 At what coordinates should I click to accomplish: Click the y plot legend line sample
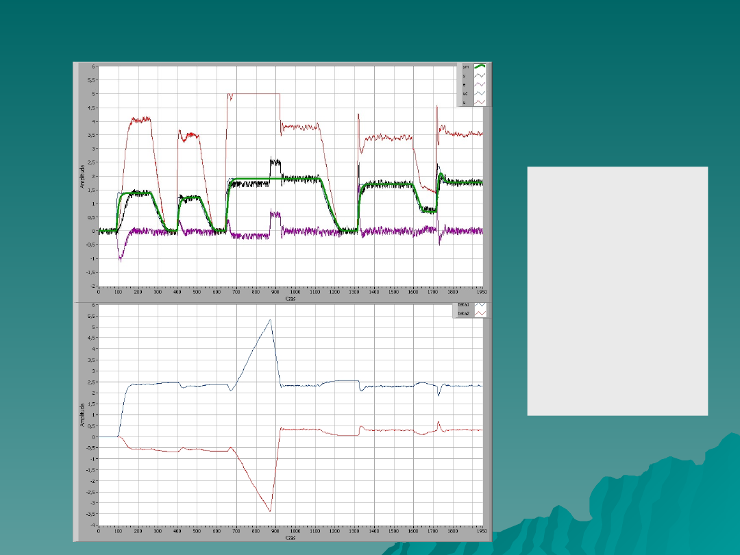pos(480,75)
